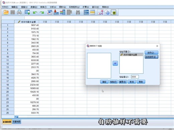Image resolution: width=174 pixels, height=130 pixels.
Task: Click 月平均刷卡金额 column header
Action: 27,22
